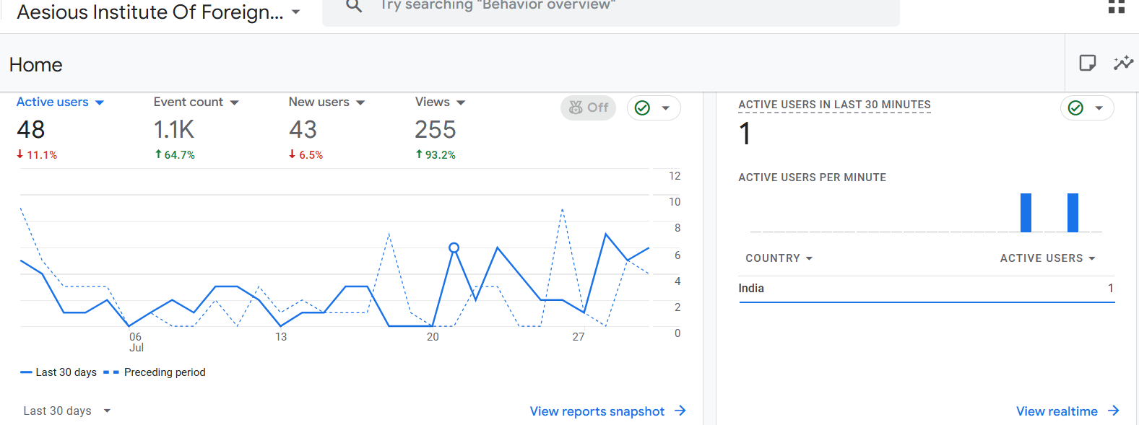Toggle the comparison Off switch
The image size is (1139, 425).
[x=588, y=108]
